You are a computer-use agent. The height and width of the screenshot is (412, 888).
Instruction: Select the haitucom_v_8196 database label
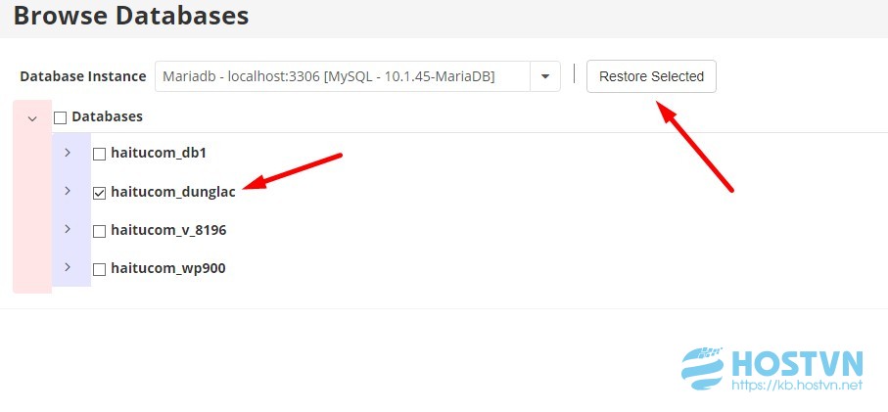pos(168,230)
